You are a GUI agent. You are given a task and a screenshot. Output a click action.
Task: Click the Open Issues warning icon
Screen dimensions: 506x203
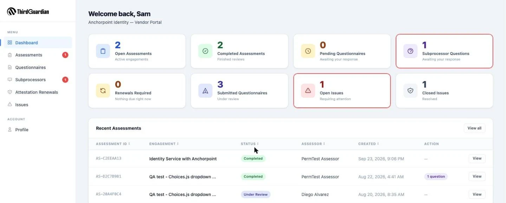(308, 91)
